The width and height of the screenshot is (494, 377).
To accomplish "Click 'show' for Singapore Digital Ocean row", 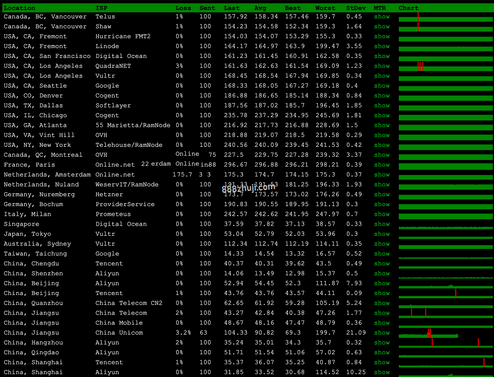I will 382,224.
